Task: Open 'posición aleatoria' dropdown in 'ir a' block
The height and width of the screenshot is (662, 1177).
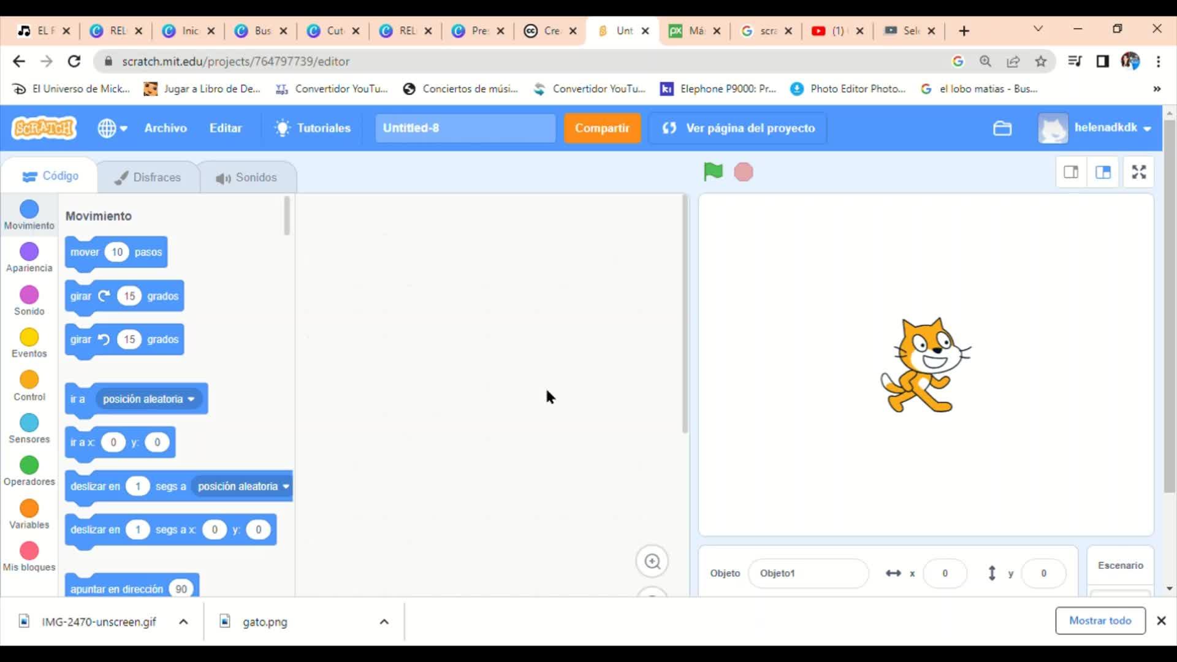Action: click(148, 399)
